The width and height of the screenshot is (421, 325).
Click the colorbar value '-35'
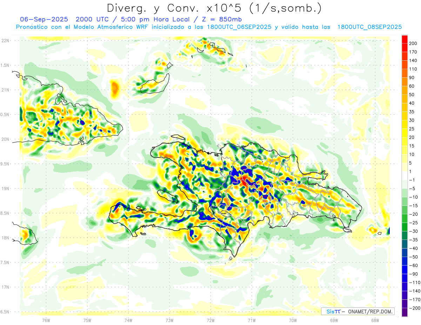point(413,240)
